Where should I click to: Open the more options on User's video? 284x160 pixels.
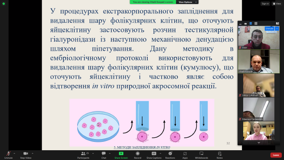(x=277, y=28)
